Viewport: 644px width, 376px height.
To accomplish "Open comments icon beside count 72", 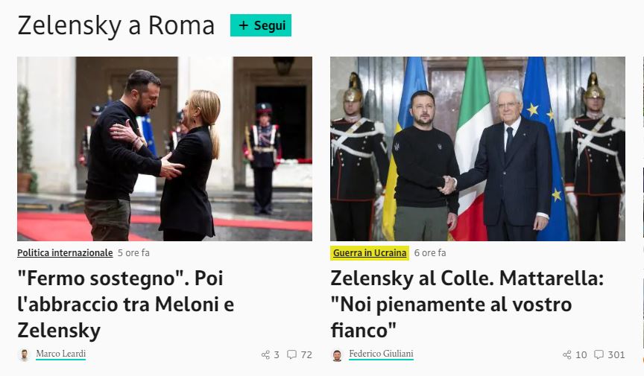I will coord(291,354).
